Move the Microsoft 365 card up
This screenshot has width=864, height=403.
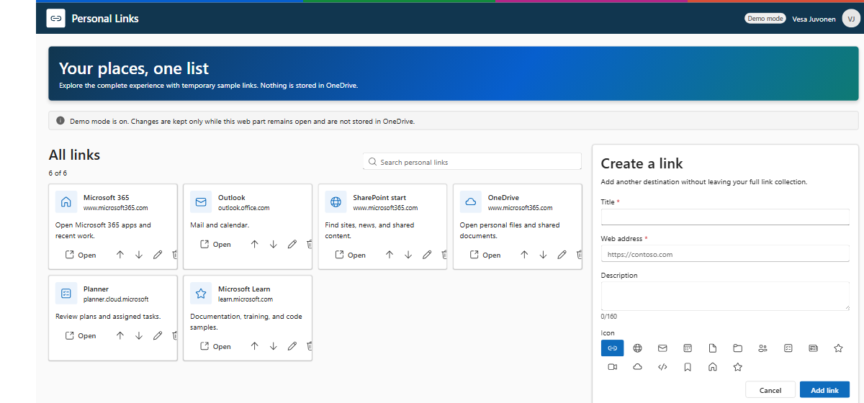pyautogui.click(x=120, y=255)
